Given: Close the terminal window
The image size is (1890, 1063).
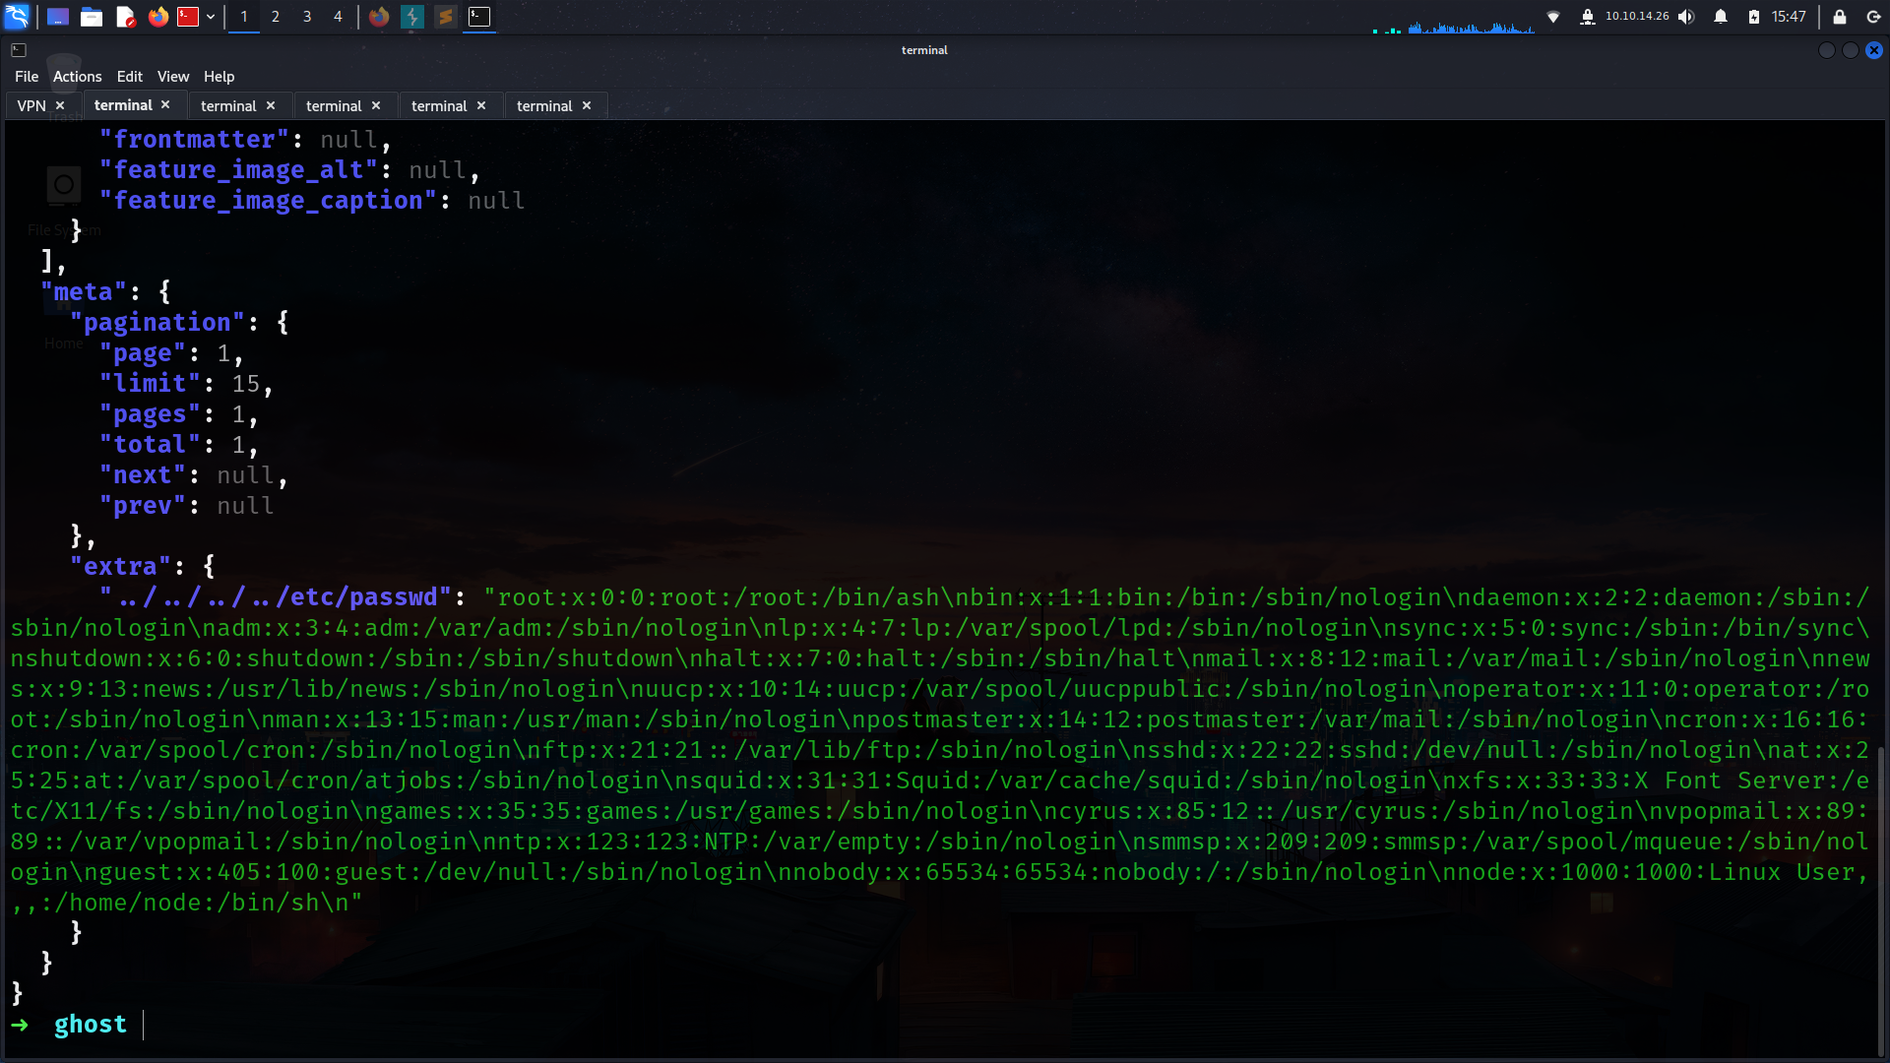Looking at the screenshot, I should click(1874, 50).
